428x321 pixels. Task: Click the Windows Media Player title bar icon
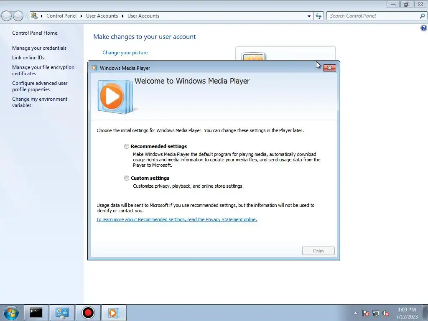coord(94,68)
